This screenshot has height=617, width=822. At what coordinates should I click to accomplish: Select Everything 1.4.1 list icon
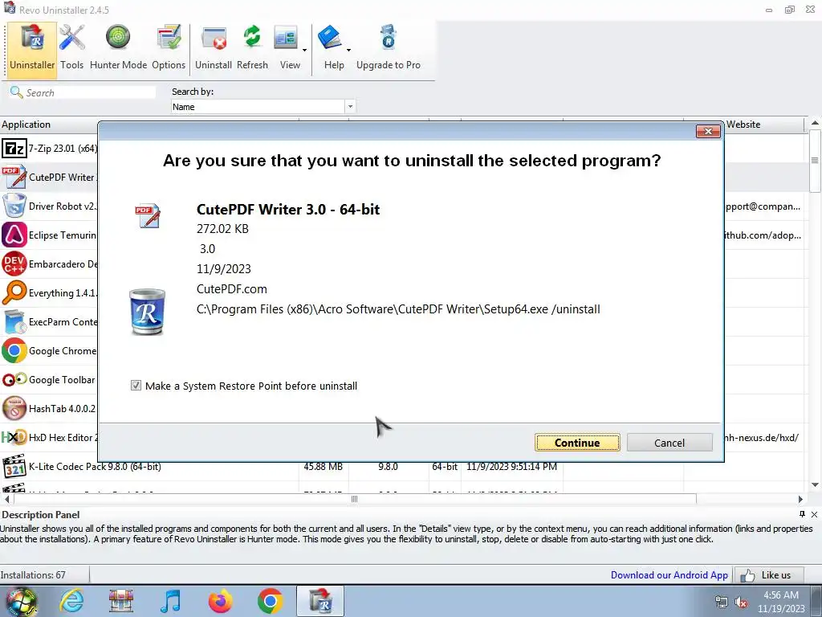pos(14,292)
